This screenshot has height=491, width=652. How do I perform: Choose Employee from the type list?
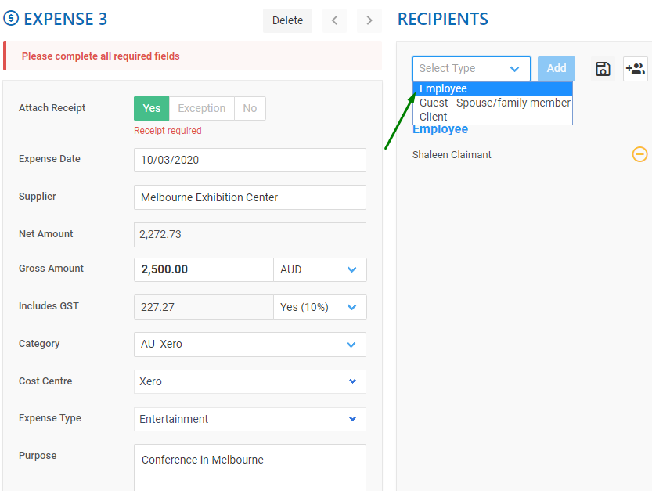coord(492,88)
